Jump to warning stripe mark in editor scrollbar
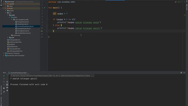Screen dimensions: 188x106 pos(185,15)
